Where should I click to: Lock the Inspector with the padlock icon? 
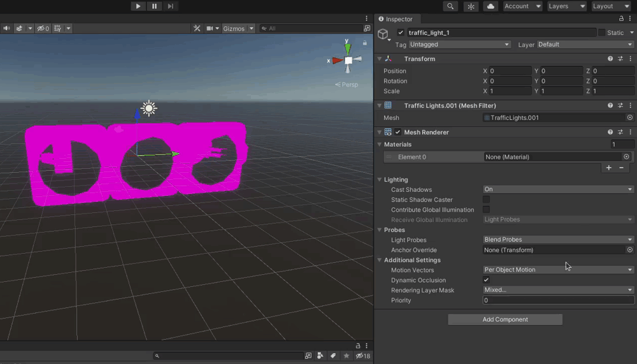click(621, 19)
